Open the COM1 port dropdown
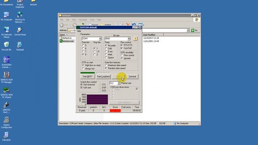 [x=100, y=39]
